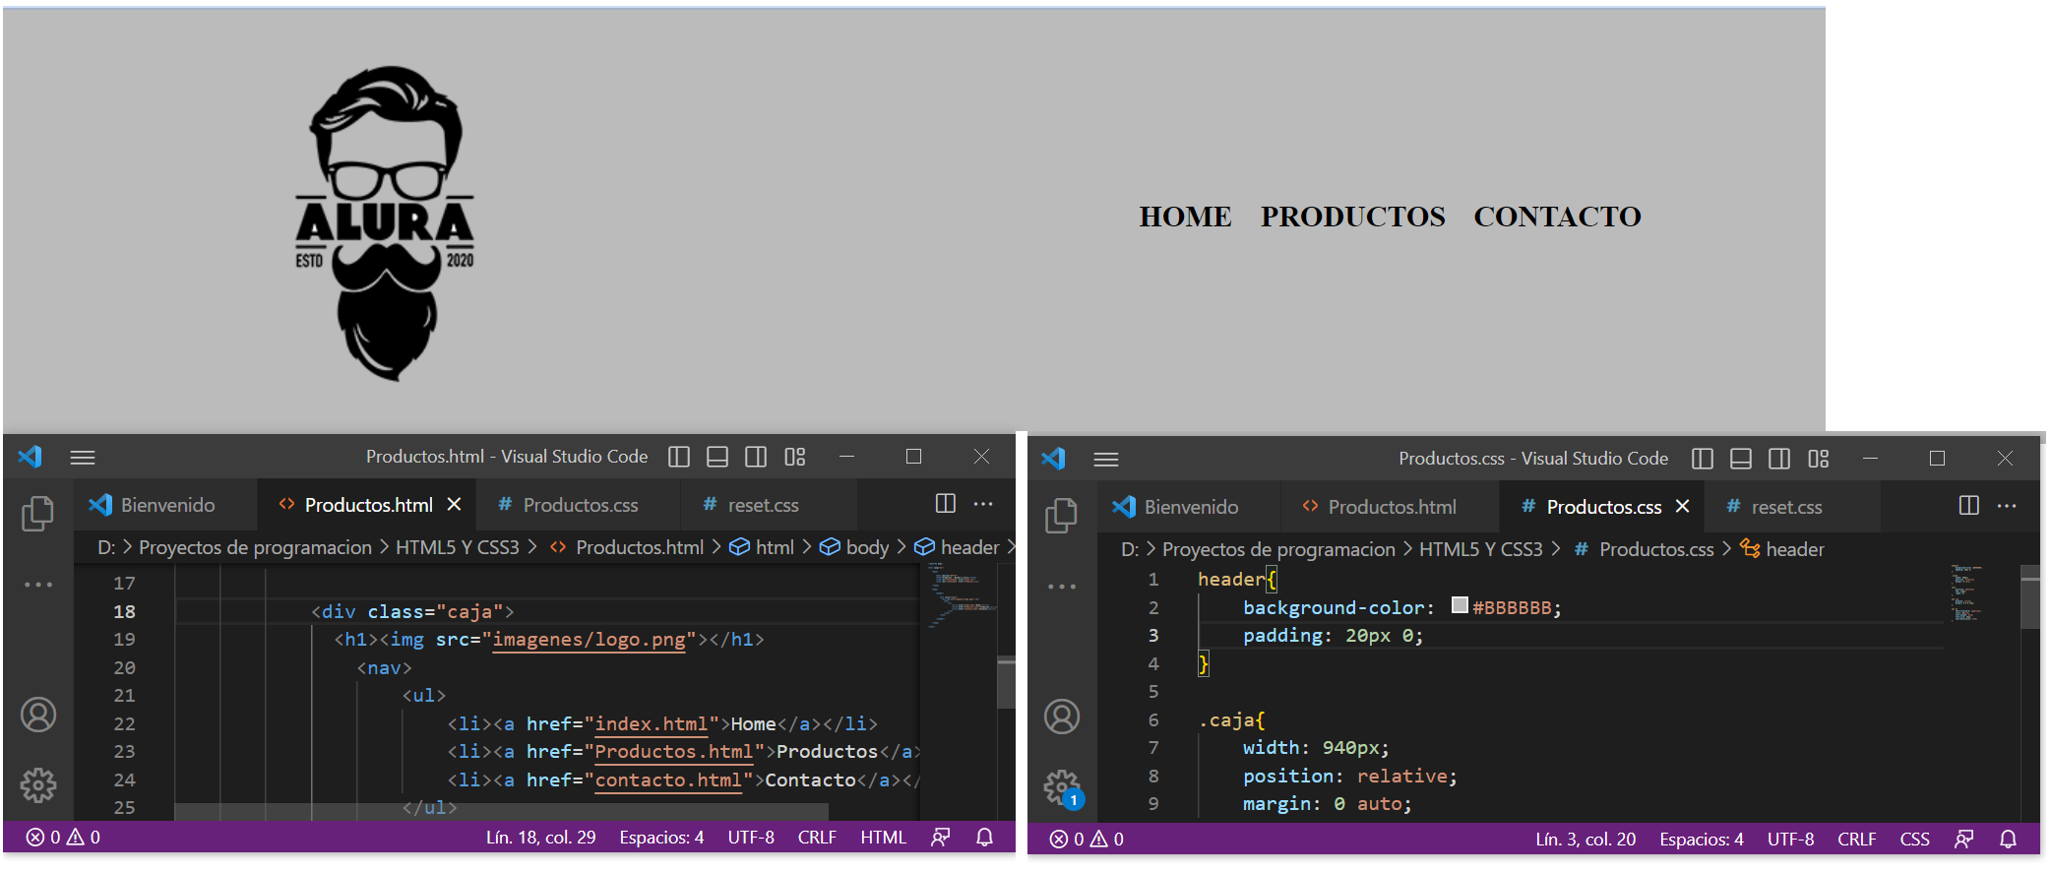Click feedback icon in Productos.html status bar

coord(941,838)
